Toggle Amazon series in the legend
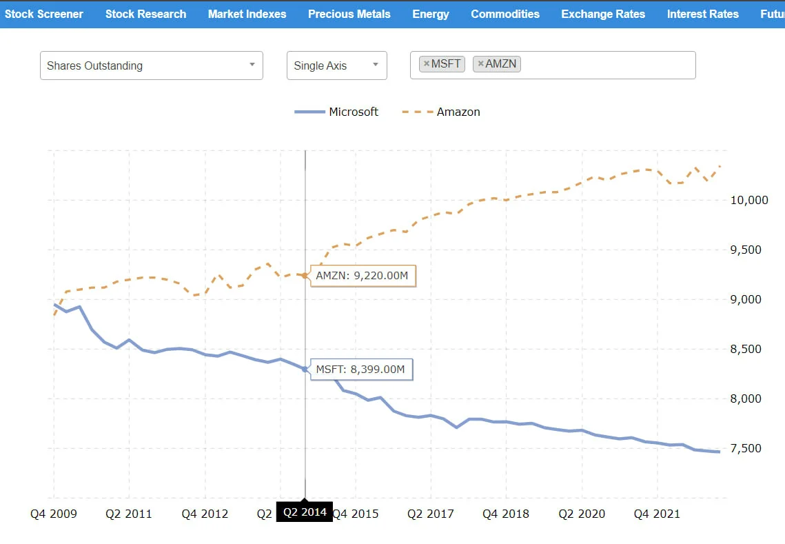This screenshot has width=785, height=544. pyautogui.click(x=441, y=112)
